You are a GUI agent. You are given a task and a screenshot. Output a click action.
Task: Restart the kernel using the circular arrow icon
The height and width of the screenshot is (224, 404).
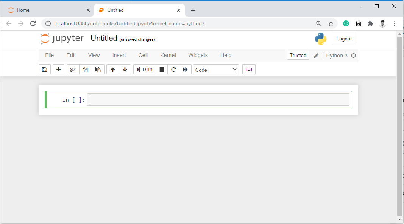(x=173, y=70)
